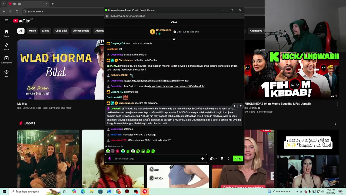Viewport: 346px width, 195px height.
Task: Open the dancing women Short thumbnail
Action: pos(48,159)
